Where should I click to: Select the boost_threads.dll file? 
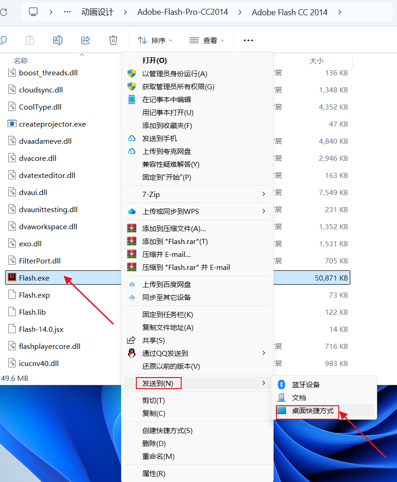48,73
